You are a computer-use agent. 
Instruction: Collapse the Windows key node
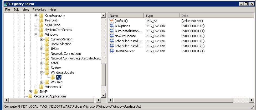[x=36, y=35]
